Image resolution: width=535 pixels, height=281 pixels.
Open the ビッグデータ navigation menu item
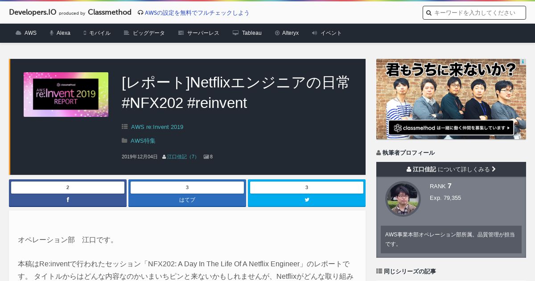coord(149,33)
